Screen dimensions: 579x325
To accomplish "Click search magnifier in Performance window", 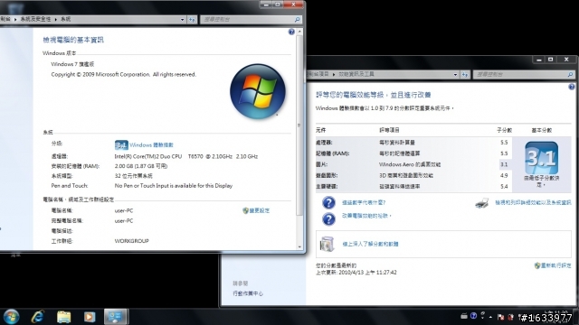I will (570, 74).
